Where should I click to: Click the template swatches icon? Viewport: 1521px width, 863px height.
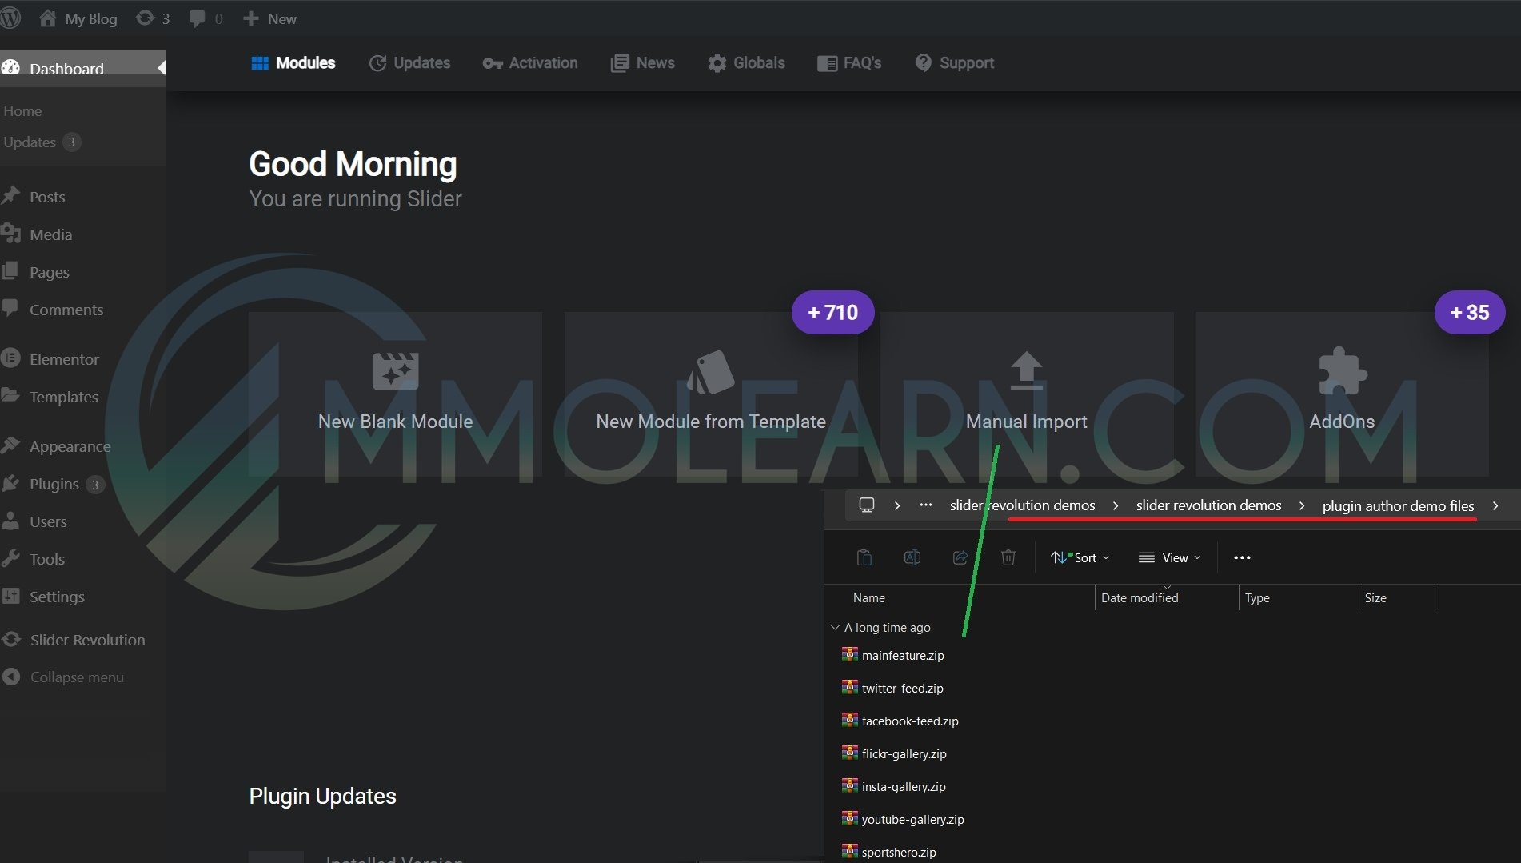coord(711,371)
